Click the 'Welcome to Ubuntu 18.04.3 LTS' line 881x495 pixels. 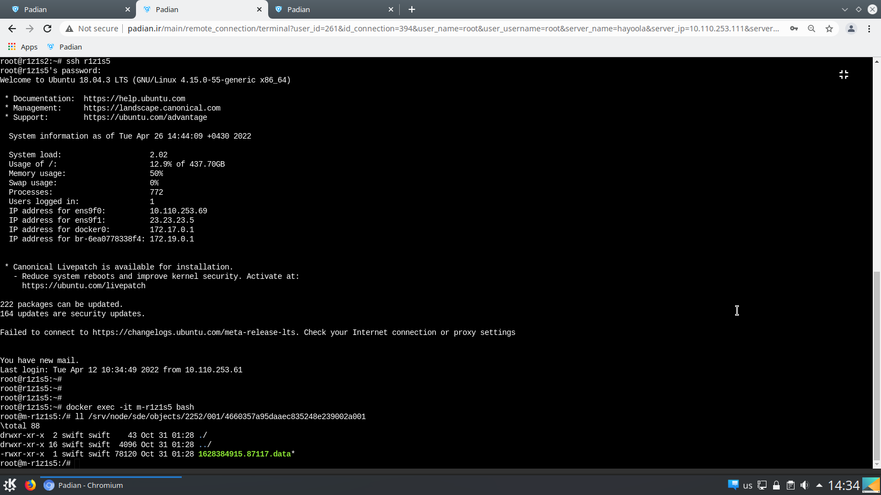coord(145,80)
